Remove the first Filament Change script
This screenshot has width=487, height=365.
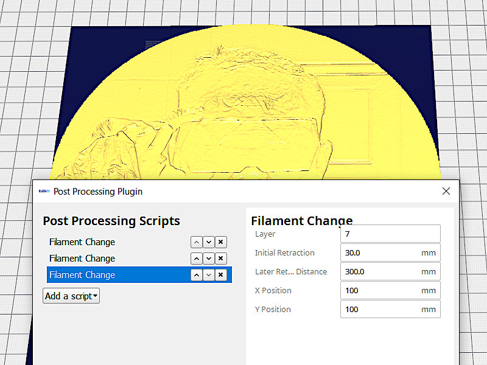click(221, 242)
